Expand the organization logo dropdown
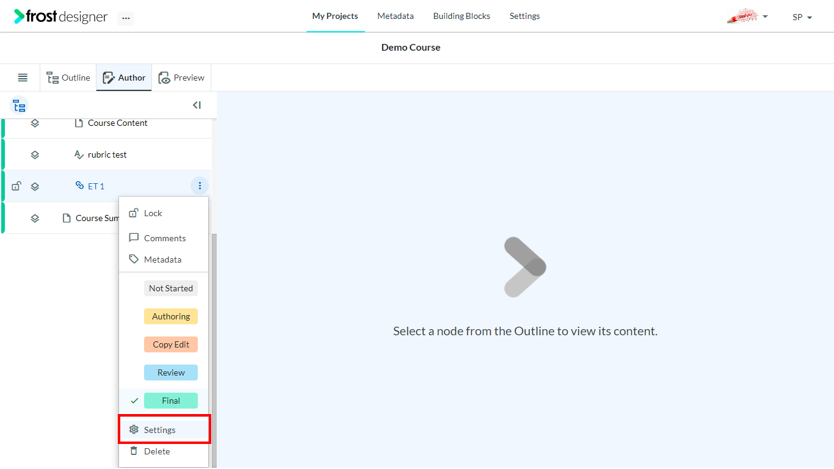 pos(748,16)
